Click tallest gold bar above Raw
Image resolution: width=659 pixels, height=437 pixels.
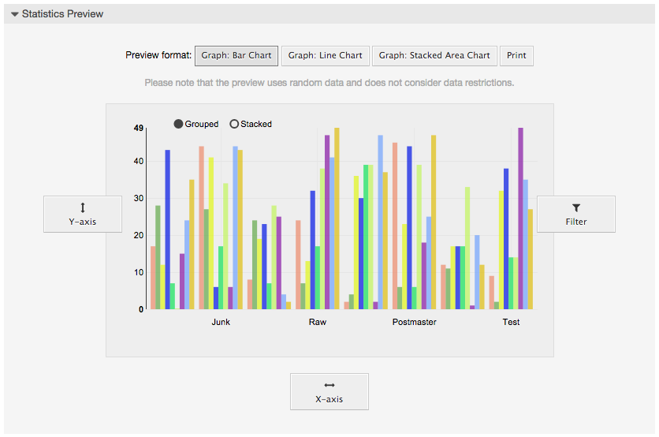click(x=337, y=218)
